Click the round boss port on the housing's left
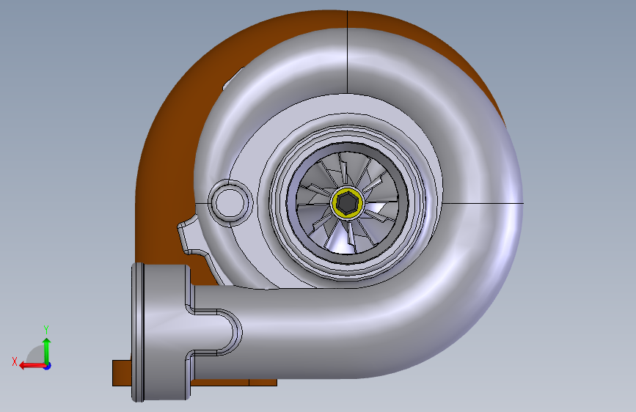 (230, 202)
